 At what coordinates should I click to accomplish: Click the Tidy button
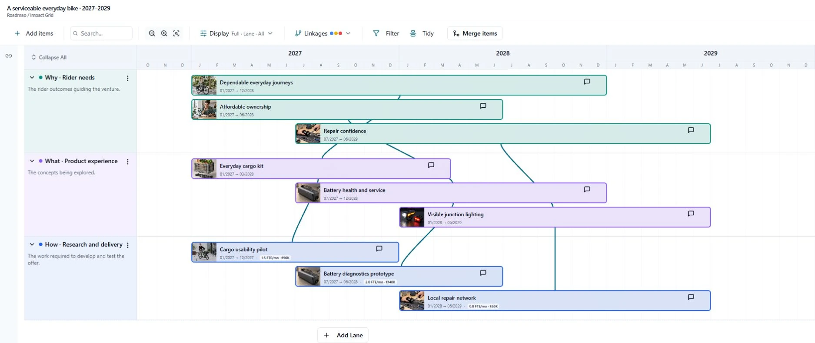click(422, 33)
